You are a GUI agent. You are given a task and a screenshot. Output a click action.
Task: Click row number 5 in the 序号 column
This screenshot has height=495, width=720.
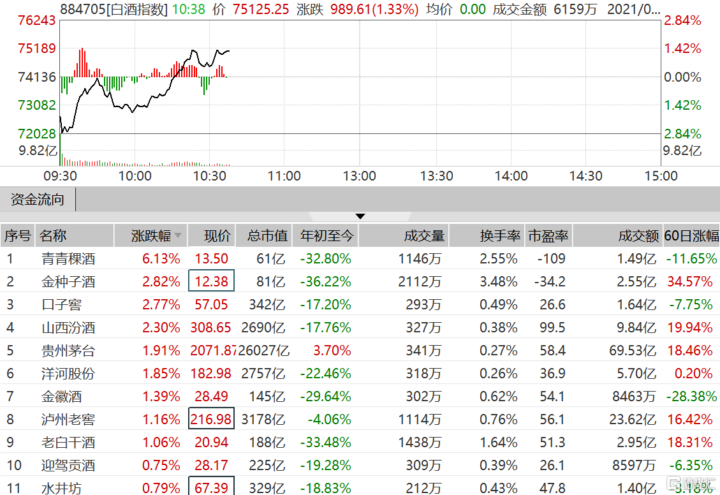pos(10,350)
